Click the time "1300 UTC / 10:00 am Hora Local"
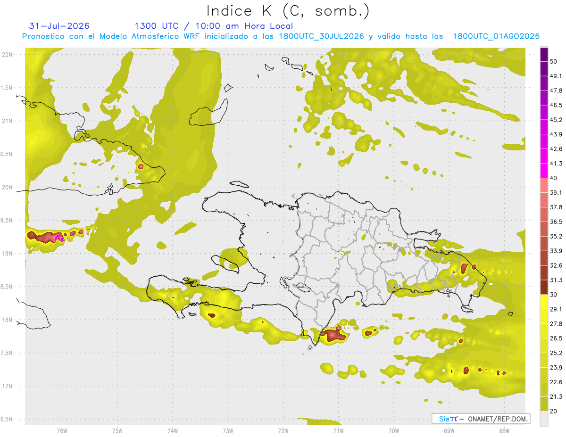 click(214, 26)
